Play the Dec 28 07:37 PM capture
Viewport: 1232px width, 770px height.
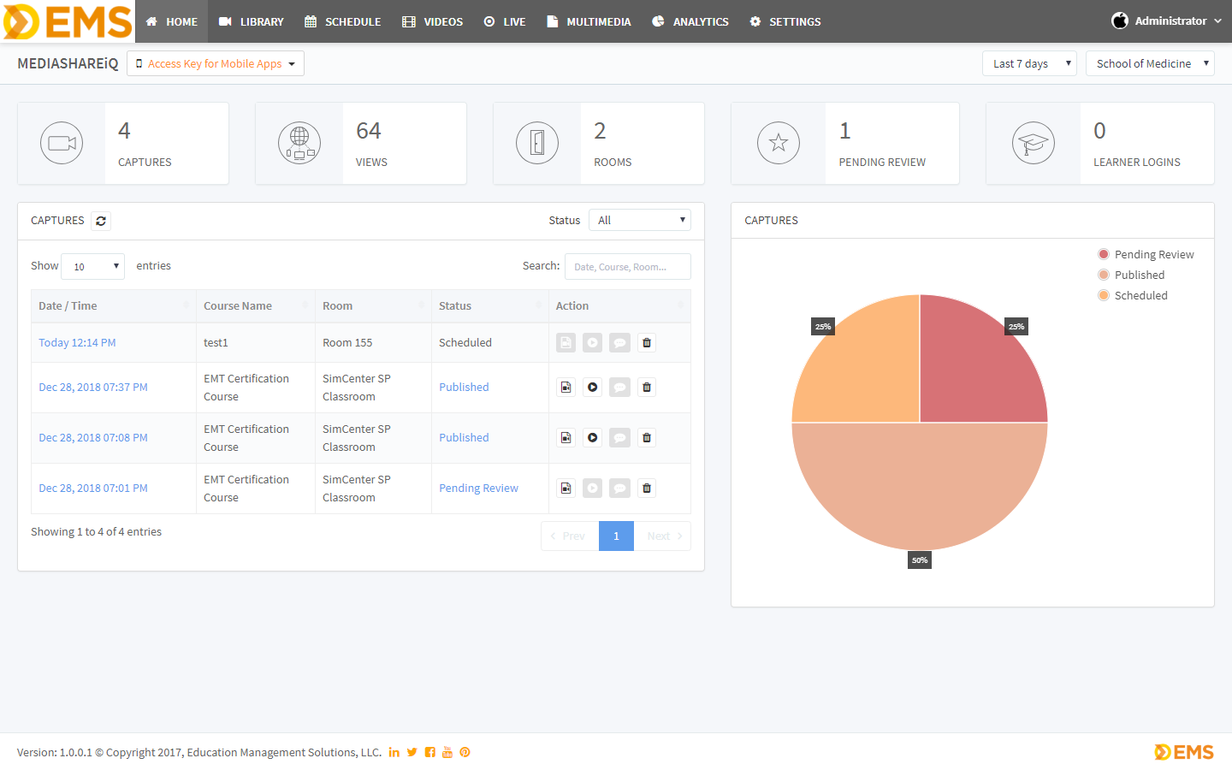pos(592,388)
